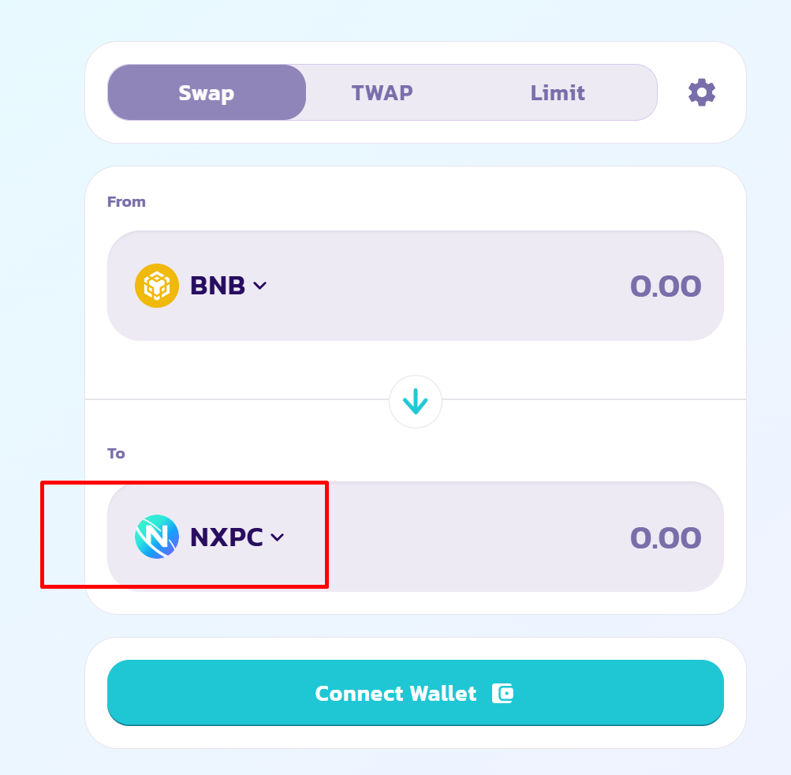Screen dimensions: 791x775
Task: Switch to the TWAP tab
Action: click(x=382, y=93)
